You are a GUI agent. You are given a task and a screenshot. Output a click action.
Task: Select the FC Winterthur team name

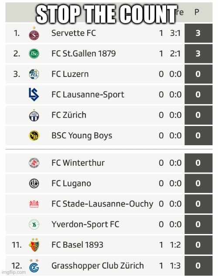coord(78,163)
